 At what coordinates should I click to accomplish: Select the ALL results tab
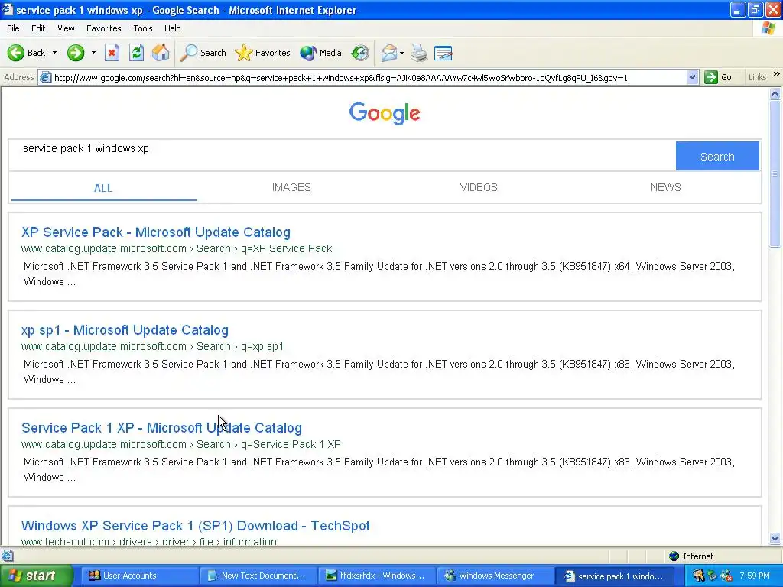click(x=103, y=188)
